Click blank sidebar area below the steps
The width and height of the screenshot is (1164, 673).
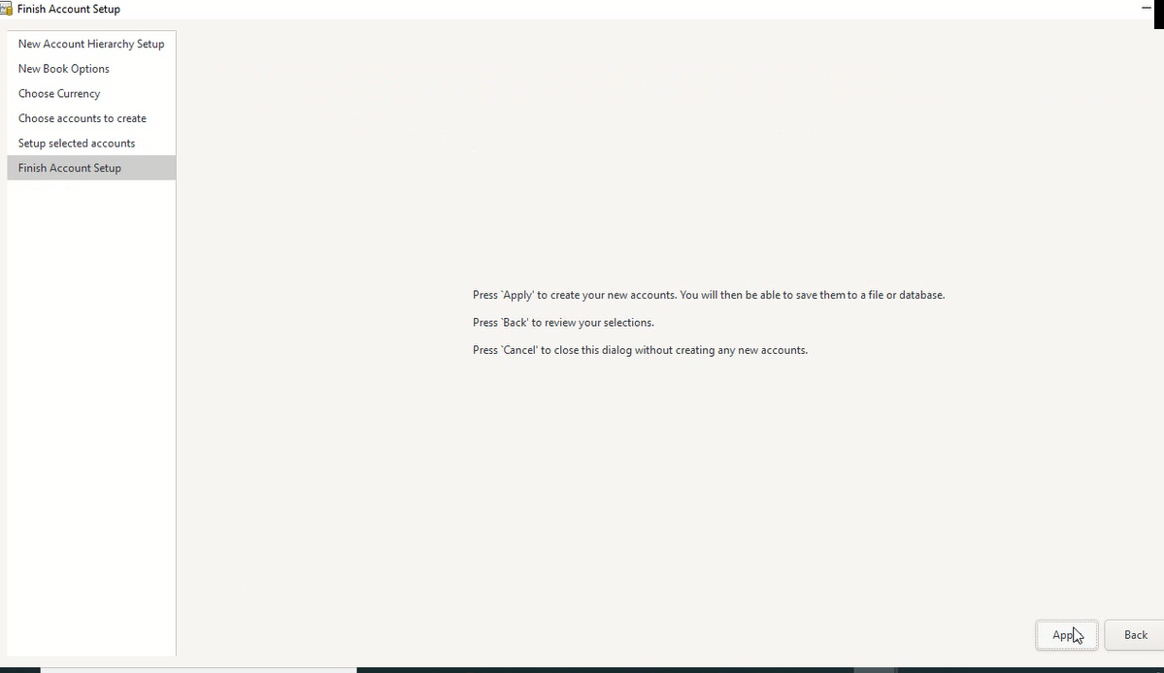pos(91,407)
